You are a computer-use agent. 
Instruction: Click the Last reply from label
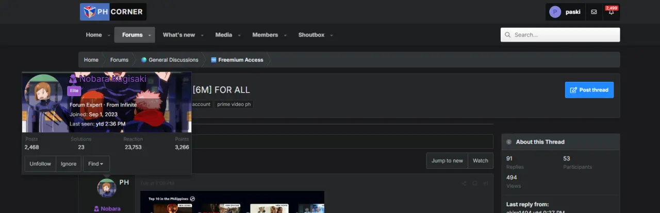click(527, 204)
